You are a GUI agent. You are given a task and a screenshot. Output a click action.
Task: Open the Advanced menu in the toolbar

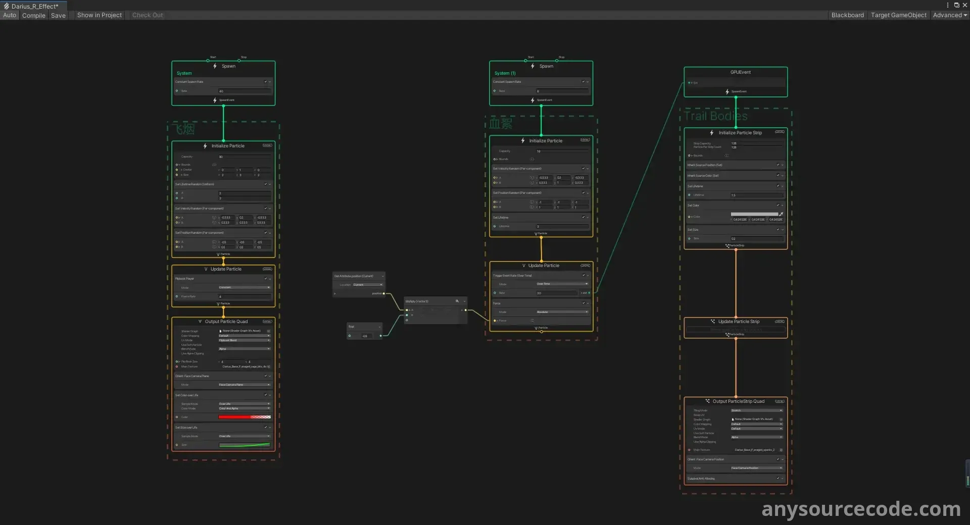[x=949, y=15]
